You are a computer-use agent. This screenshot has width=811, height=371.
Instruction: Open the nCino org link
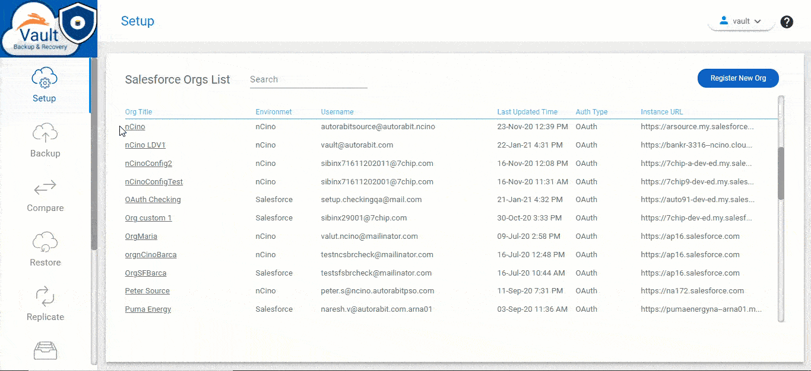[x=135, y=127]
